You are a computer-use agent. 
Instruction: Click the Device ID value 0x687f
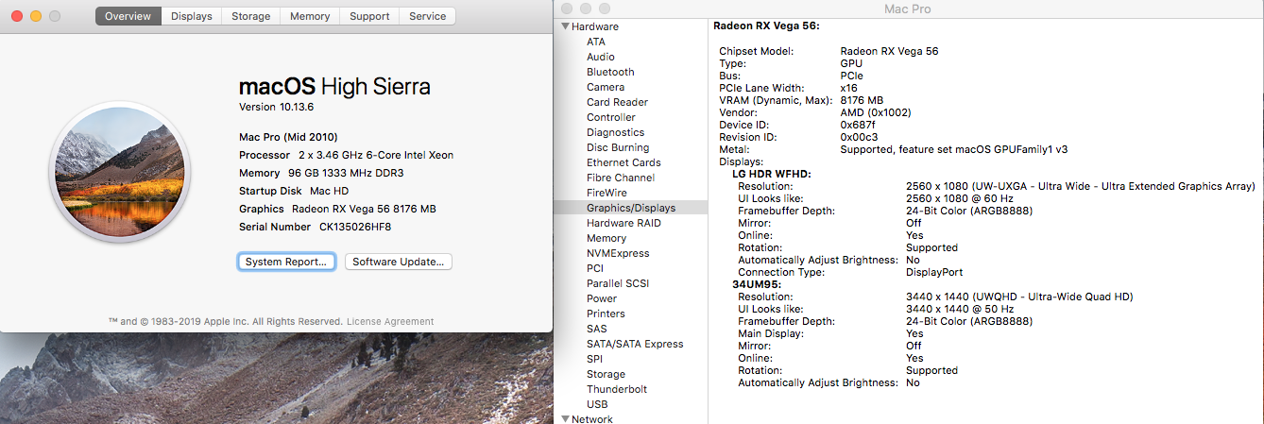(858, 125)
